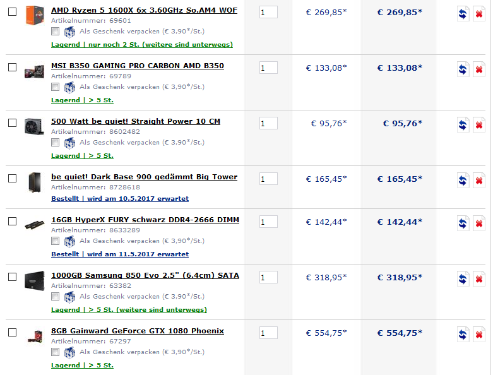The width and height of the screenshot is (493, 375).
Task: Select the AMD Ryzen 5 1600X row checkbox
Action: 12,12
